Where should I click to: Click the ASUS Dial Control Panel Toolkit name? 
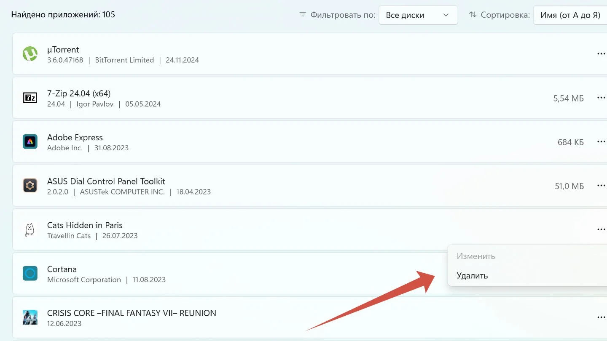pyautogui.click(x=106, y=181)
